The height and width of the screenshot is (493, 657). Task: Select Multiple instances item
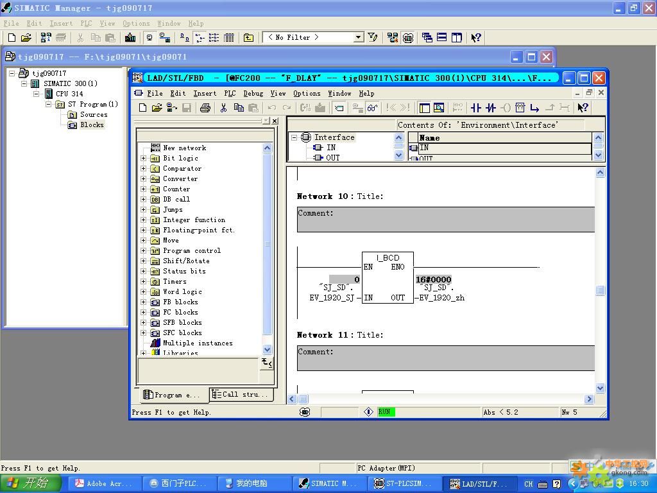[x=192, y=343]
